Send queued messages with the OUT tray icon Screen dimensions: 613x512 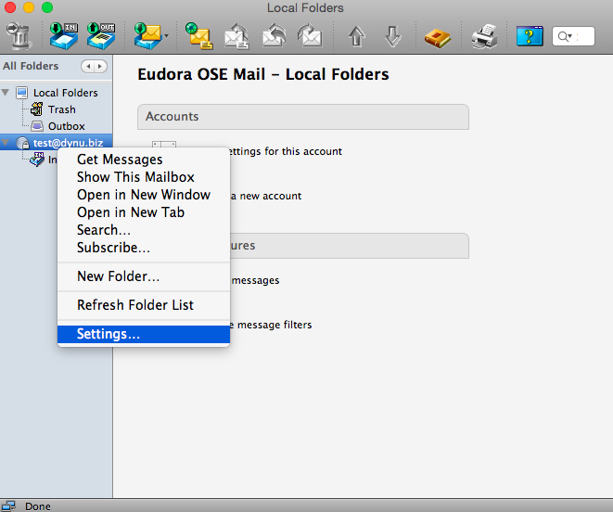(x=101, y=36)
